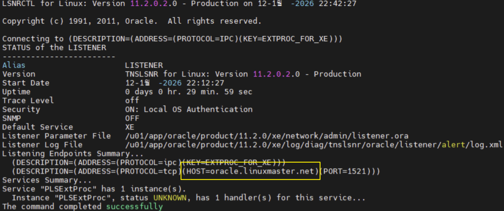The image size is (504, 211).
Task: Click 'Listening Endpoints Summary...' line
Action: point(73,154)
